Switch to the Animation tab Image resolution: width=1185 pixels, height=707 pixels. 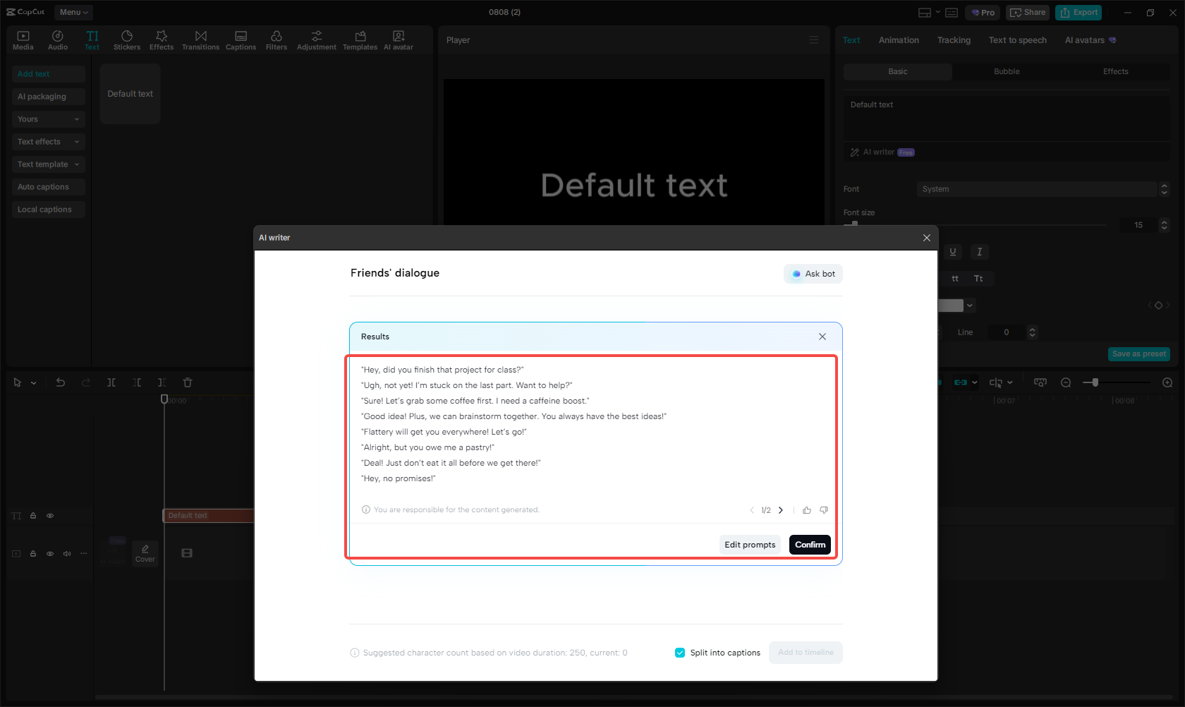[x=899, y=40]
